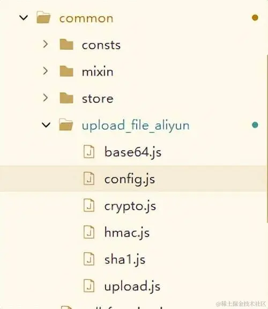Click the consts folder icon
The width and height of the screenshot is (268, 309).
[x=66, y=45]
